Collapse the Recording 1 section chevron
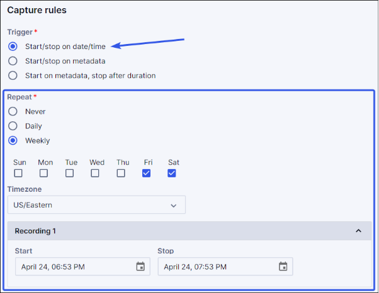This screenshot has width=379, height=293. coord(359,231)
